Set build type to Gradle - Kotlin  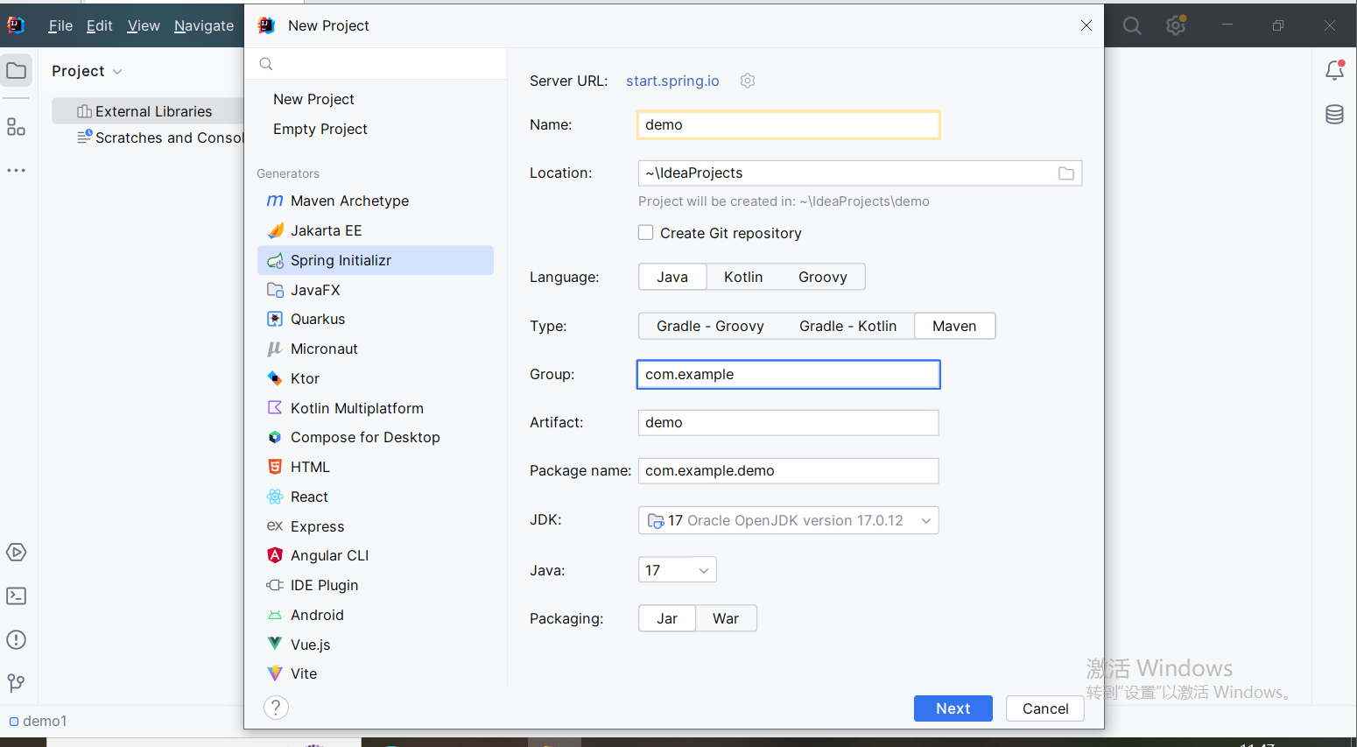[847, 326]
